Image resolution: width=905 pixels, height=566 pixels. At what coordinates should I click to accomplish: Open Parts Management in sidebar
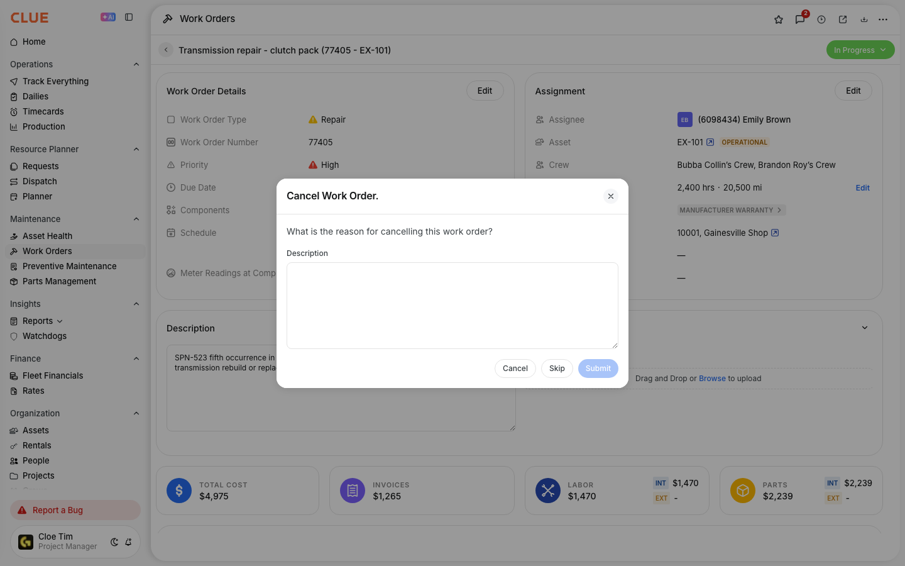click(x=75, y=281)
